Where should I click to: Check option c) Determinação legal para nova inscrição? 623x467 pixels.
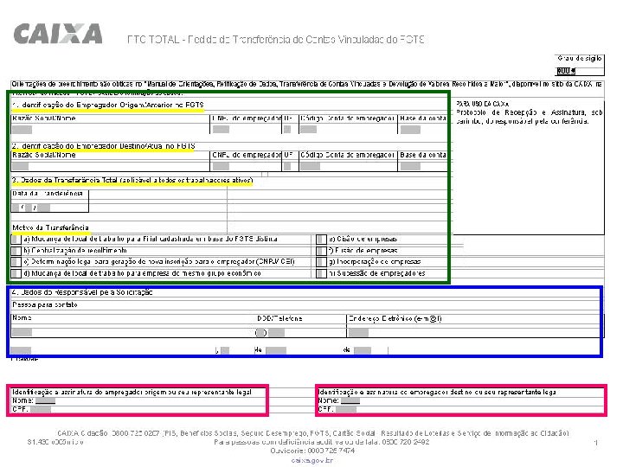pos(16,262)
